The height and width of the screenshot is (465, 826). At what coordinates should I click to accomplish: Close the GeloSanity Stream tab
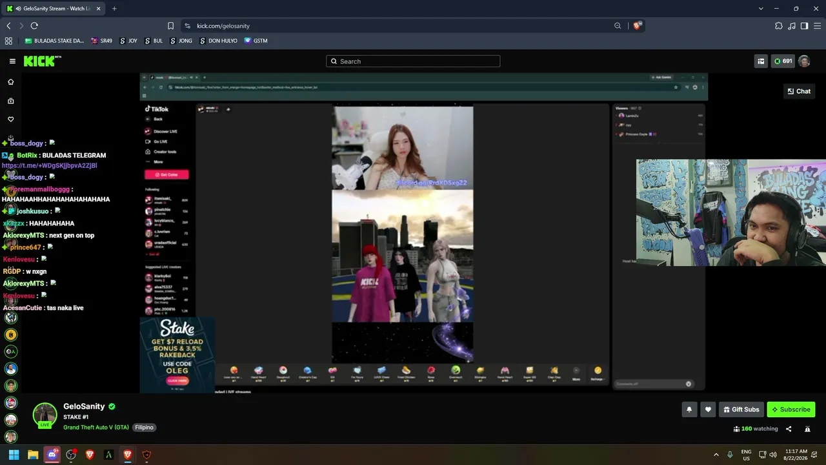99,8
